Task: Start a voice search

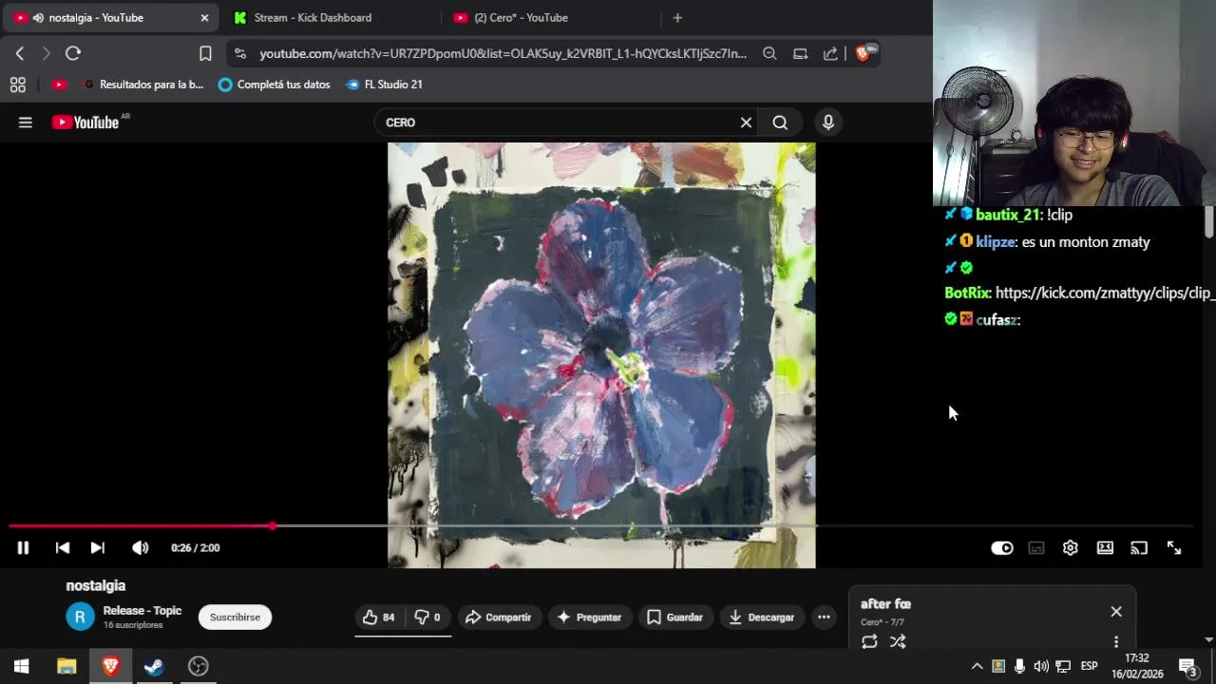Action: [x=828, y=123]
